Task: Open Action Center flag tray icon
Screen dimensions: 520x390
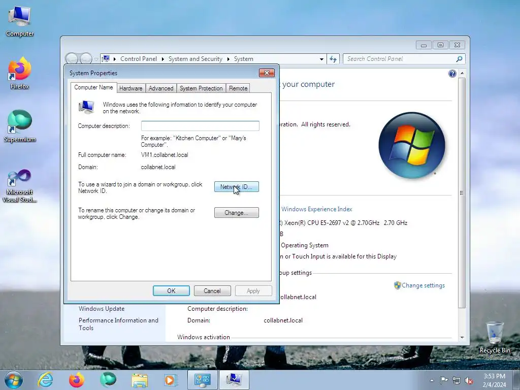Action: (444, 380)
